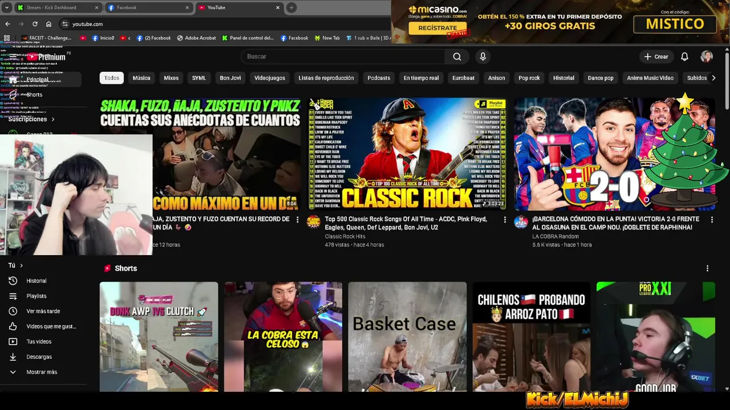Select the Pop rock filter chip
This screenshot has width=730, height=410.
click(x=529, y=78)
